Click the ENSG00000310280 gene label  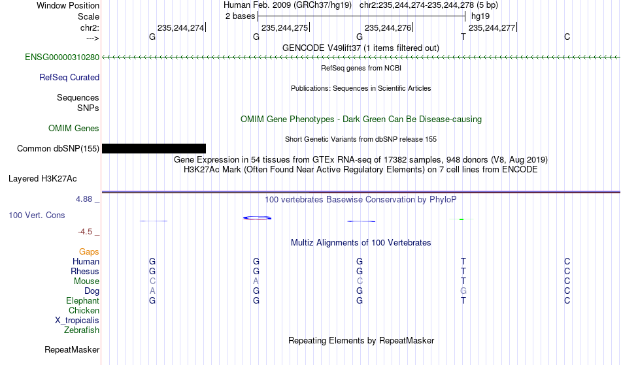point(62,57)
